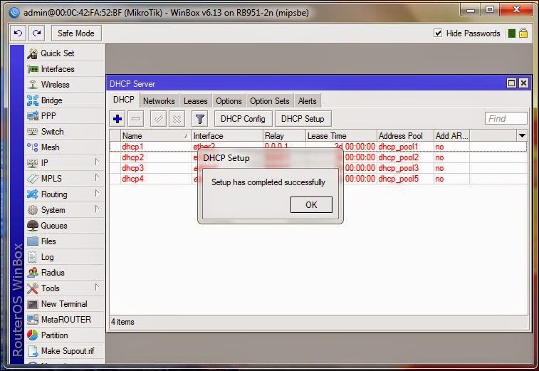
Task: Open the Interfaces menu item
Action: pyautogui.click(x=65, y=69)
